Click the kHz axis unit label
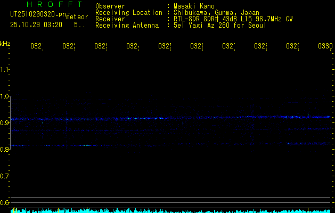 [x=5, y=43]
